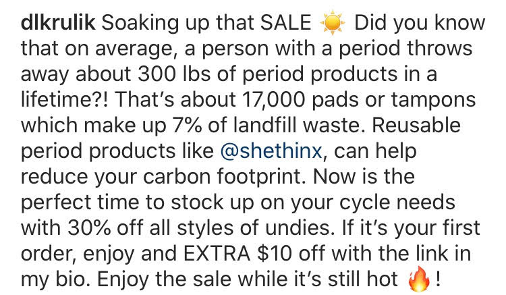Viewport: 506px width, 295px height.
Task: Click the fire emoji at caption end
Action: point(420,278)
